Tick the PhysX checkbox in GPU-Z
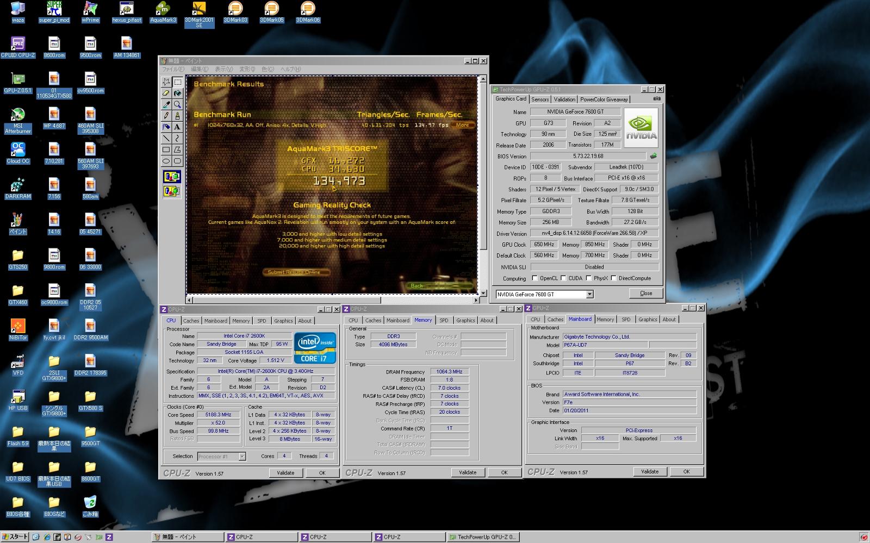Image resolution: width=870 pixels, height=543 pixels. pyautogui.click(x=588, y=278)
